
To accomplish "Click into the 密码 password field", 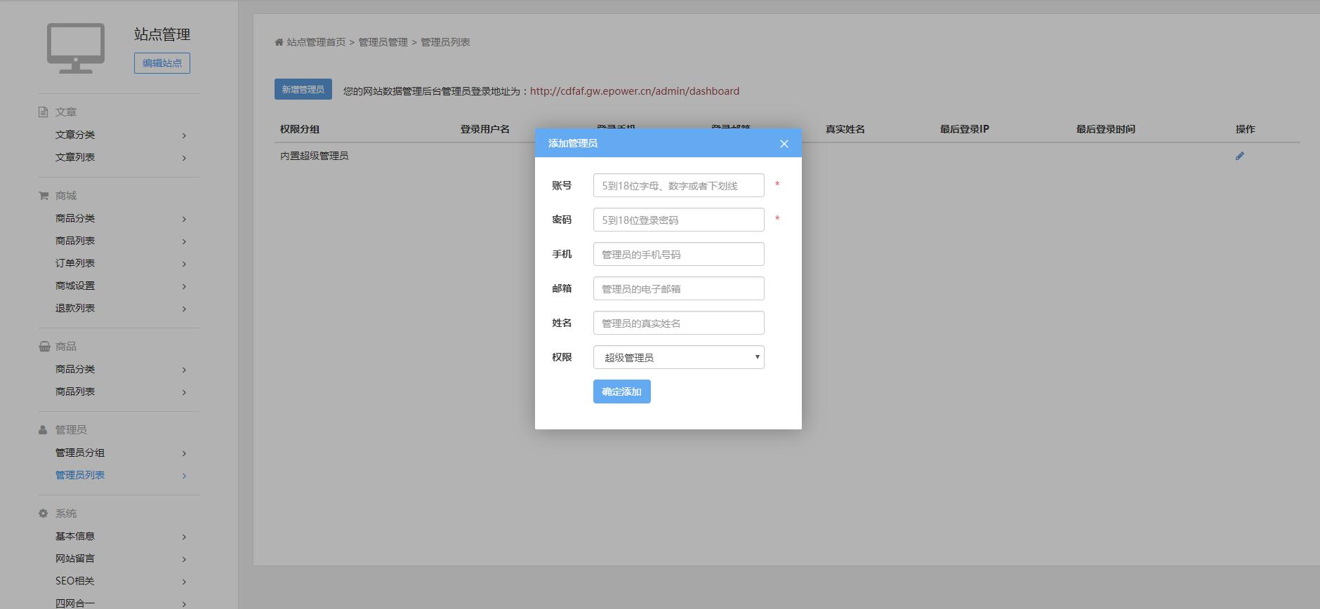I will (x=678, y=220).
